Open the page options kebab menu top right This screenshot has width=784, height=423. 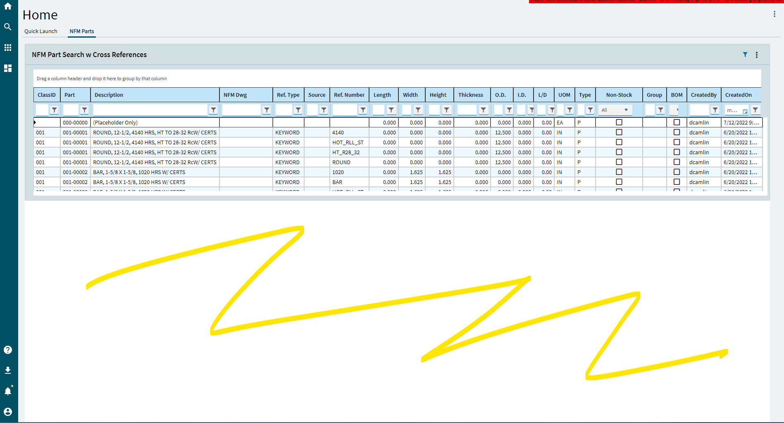click(x=774, y=13)
